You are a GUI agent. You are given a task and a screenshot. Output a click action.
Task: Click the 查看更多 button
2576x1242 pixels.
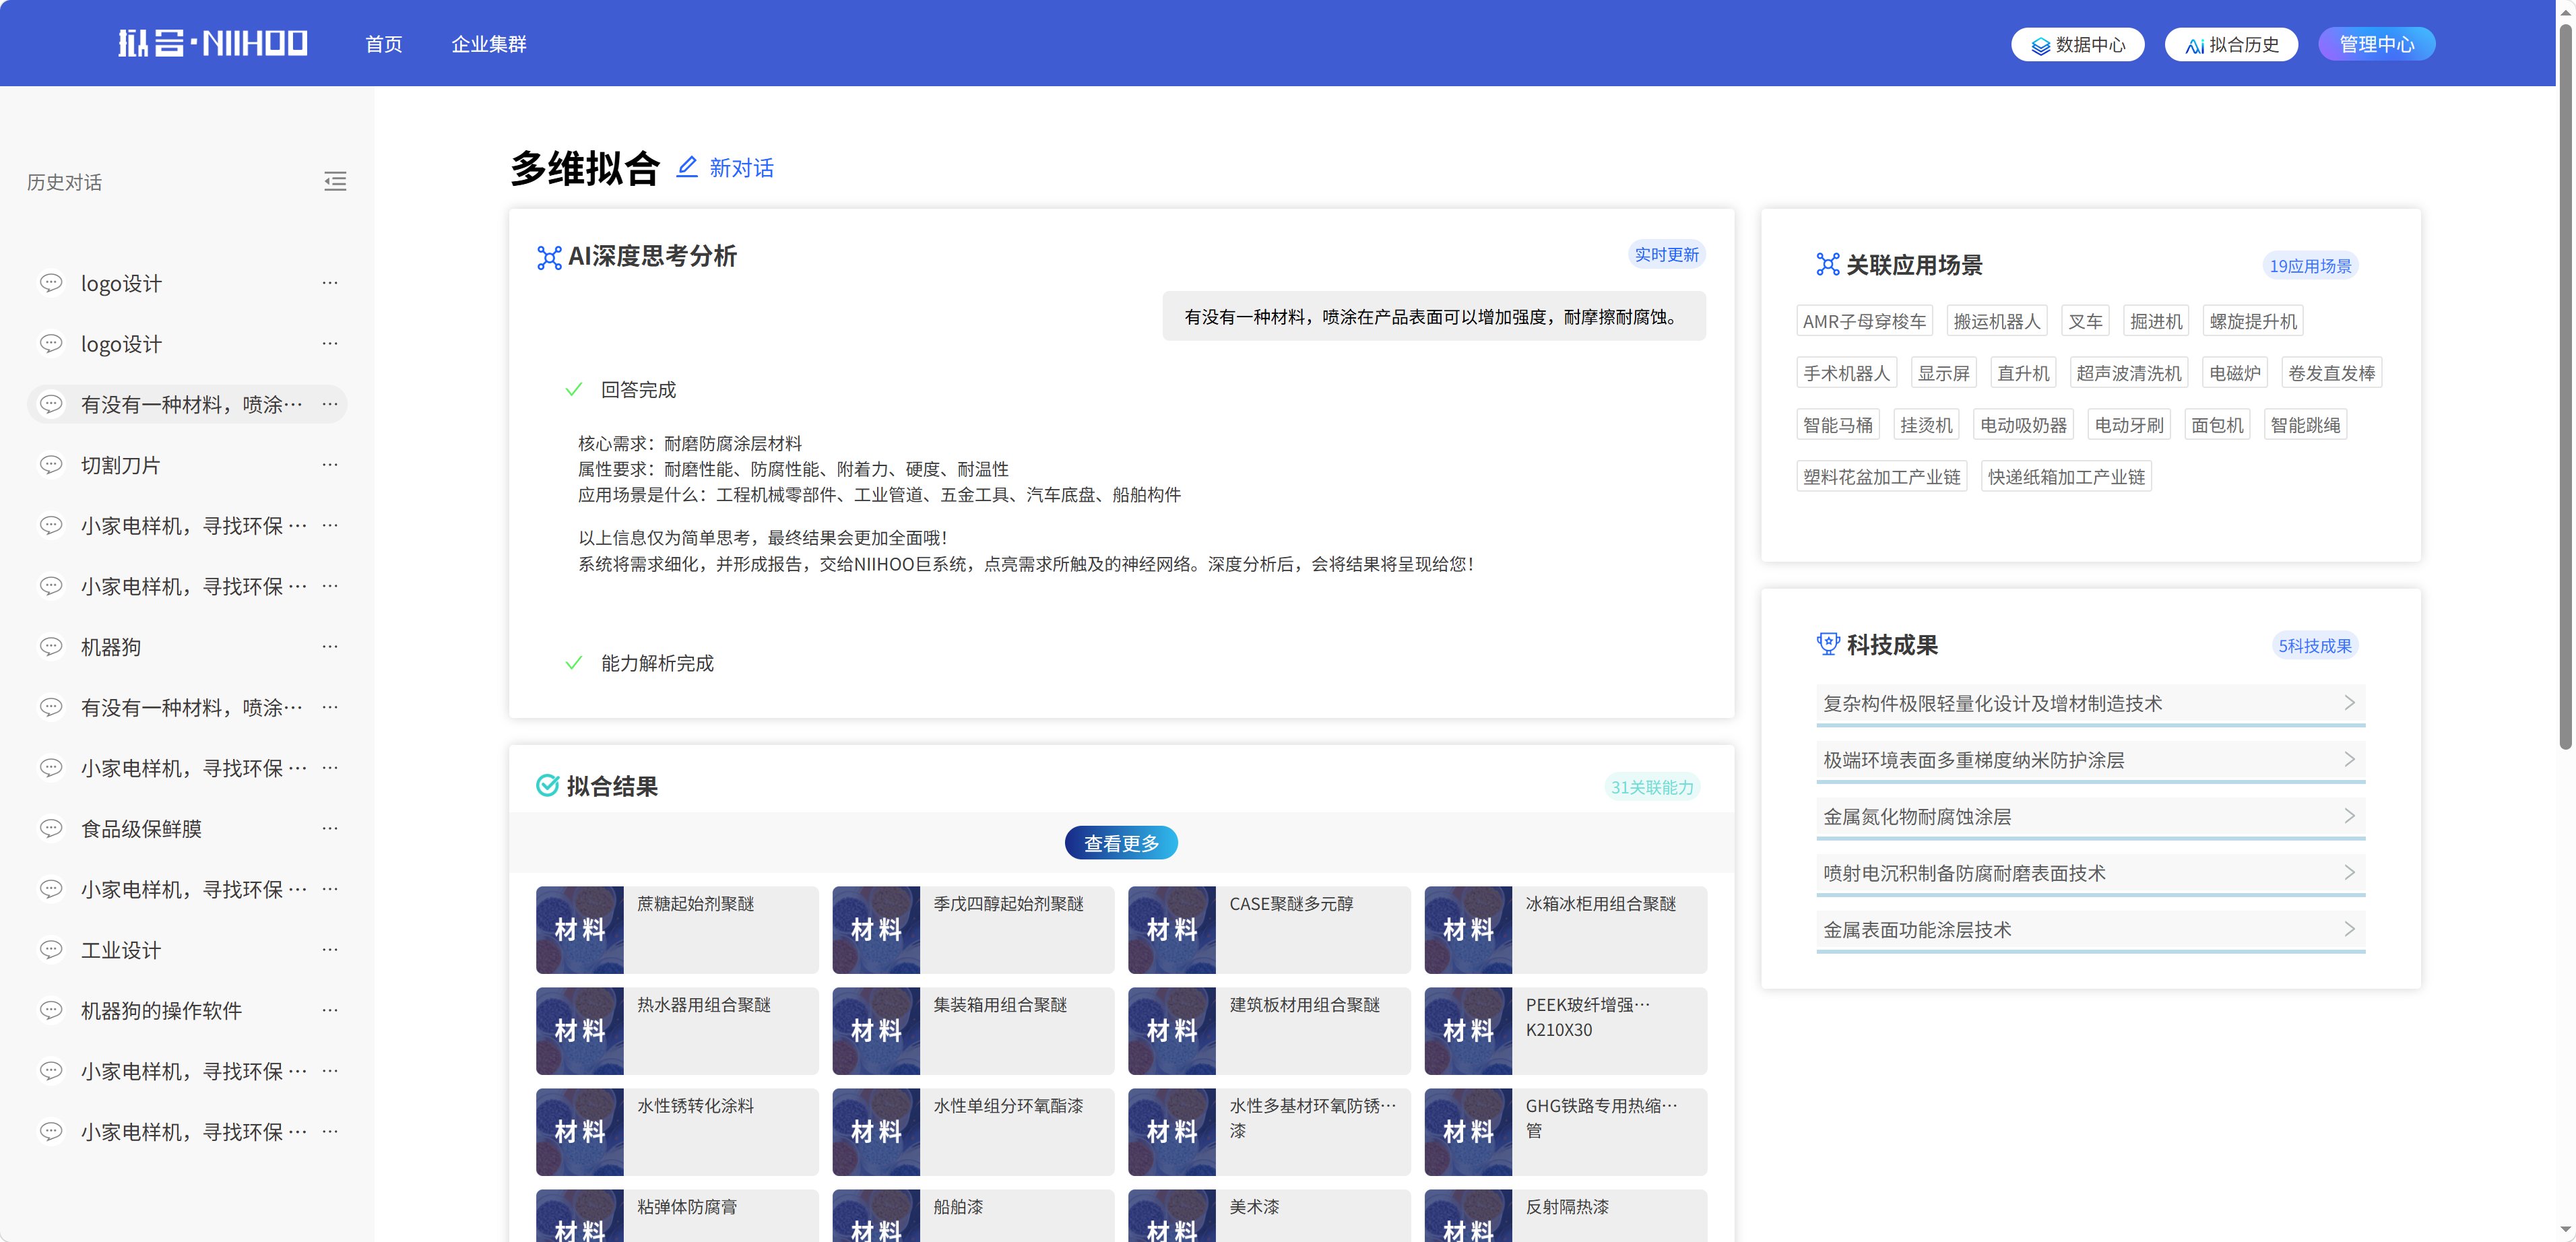pyautogui.click(x=1121, y=843)
